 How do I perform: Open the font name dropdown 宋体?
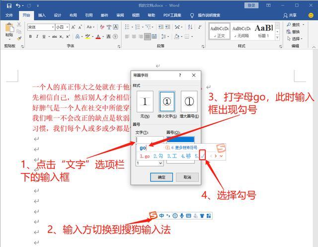pos(53,27)
